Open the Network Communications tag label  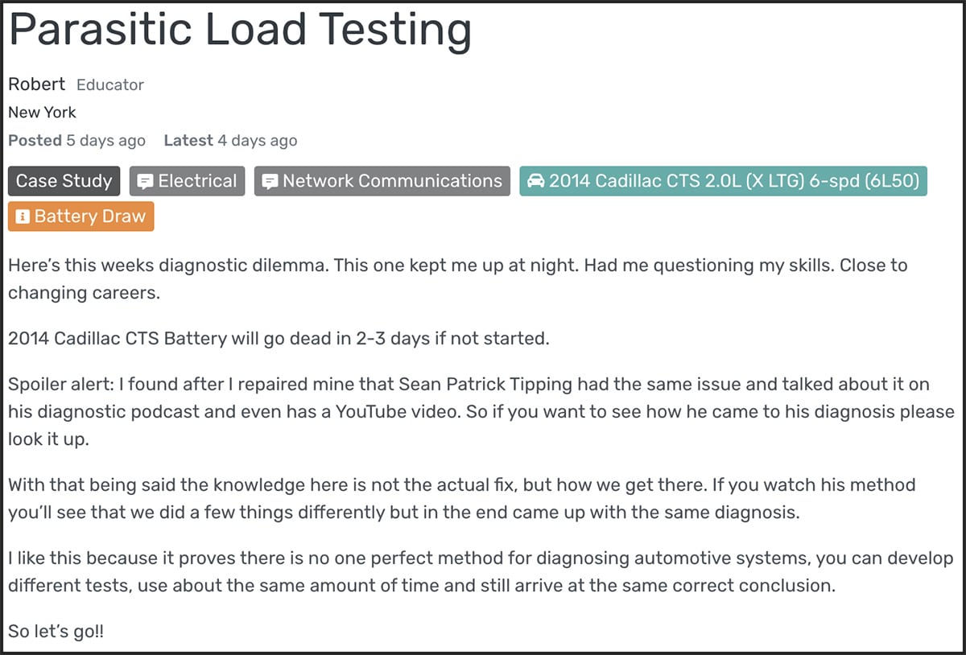(x=392, y=181)
